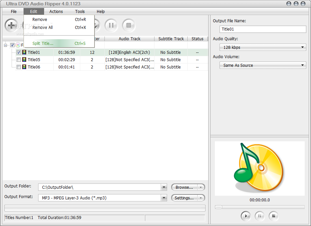Click Title06's Not Specified AC3 audio cell

pos(130,67)
